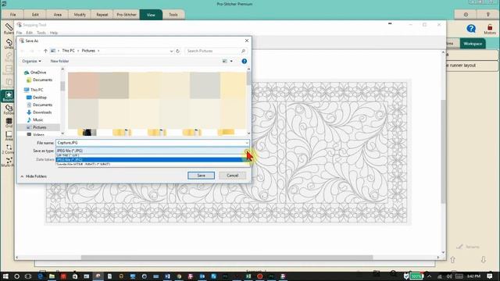Image resolution: width=500 pixels, height=281 pixels.
Task: Select Downloads in the navigation tree
Action: tap(42, 112)
